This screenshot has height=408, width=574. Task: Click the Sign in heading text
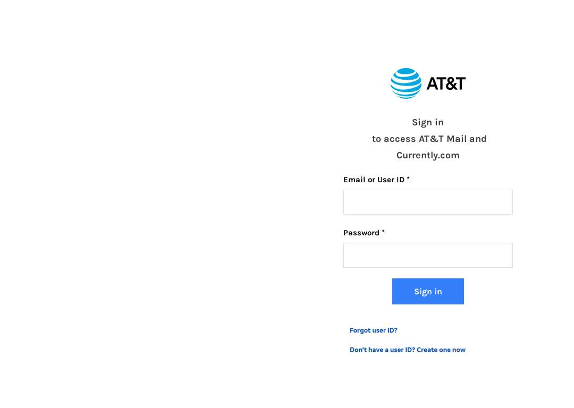tap(428, 122)
